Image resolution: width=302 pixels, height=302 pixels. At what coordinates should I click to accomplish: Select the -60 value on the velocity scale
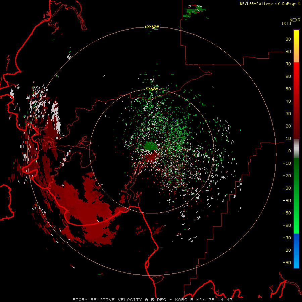(287, 225)
